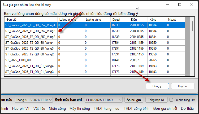Close the Sua gia goc dialog
Image resolution: width=199 pixels, height=114 pixels.
coord(192,5)
